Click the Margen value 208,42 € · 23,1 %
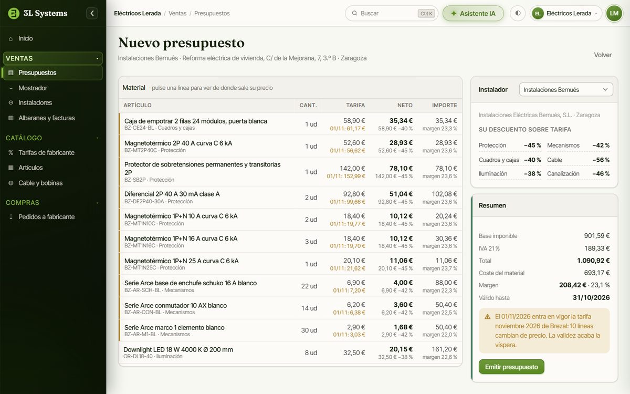The height and width of the screenshot is (394, 630). [x=584, y=285]
